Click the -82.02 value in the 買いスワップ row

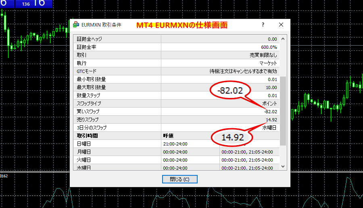[x=271, y=112]
